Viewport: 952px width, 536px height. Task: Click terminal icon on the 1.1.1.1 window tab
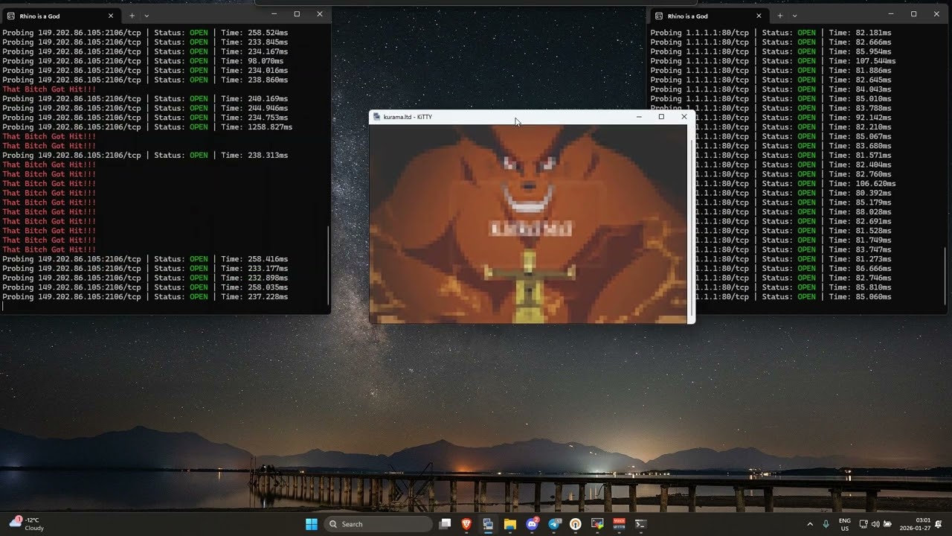pyautogui.click(x=659, y=16)
